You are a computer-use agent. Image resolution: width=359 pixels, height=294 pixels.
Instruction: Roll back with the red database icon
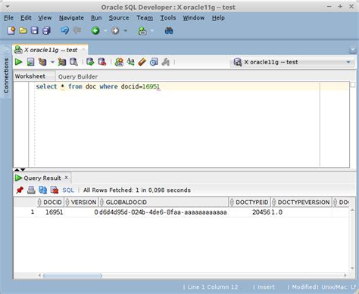point(102,62)
